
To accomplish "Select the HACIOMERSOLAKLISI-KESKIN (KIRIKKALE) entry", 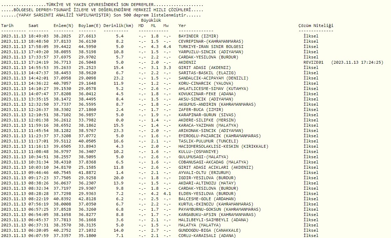I will (223, 146).
